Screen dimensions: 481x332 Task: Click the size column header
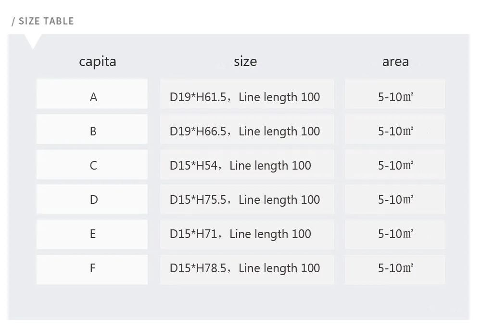click(x=245, y=62)
